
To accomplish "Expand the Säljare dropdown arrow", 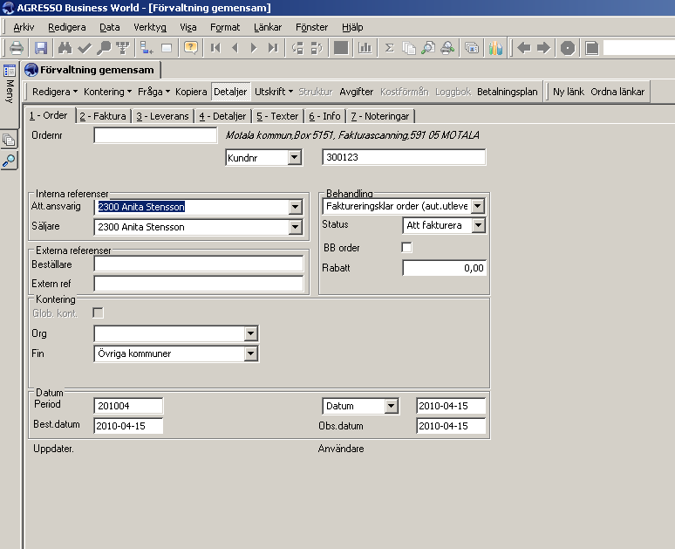I will click(296, 227).
